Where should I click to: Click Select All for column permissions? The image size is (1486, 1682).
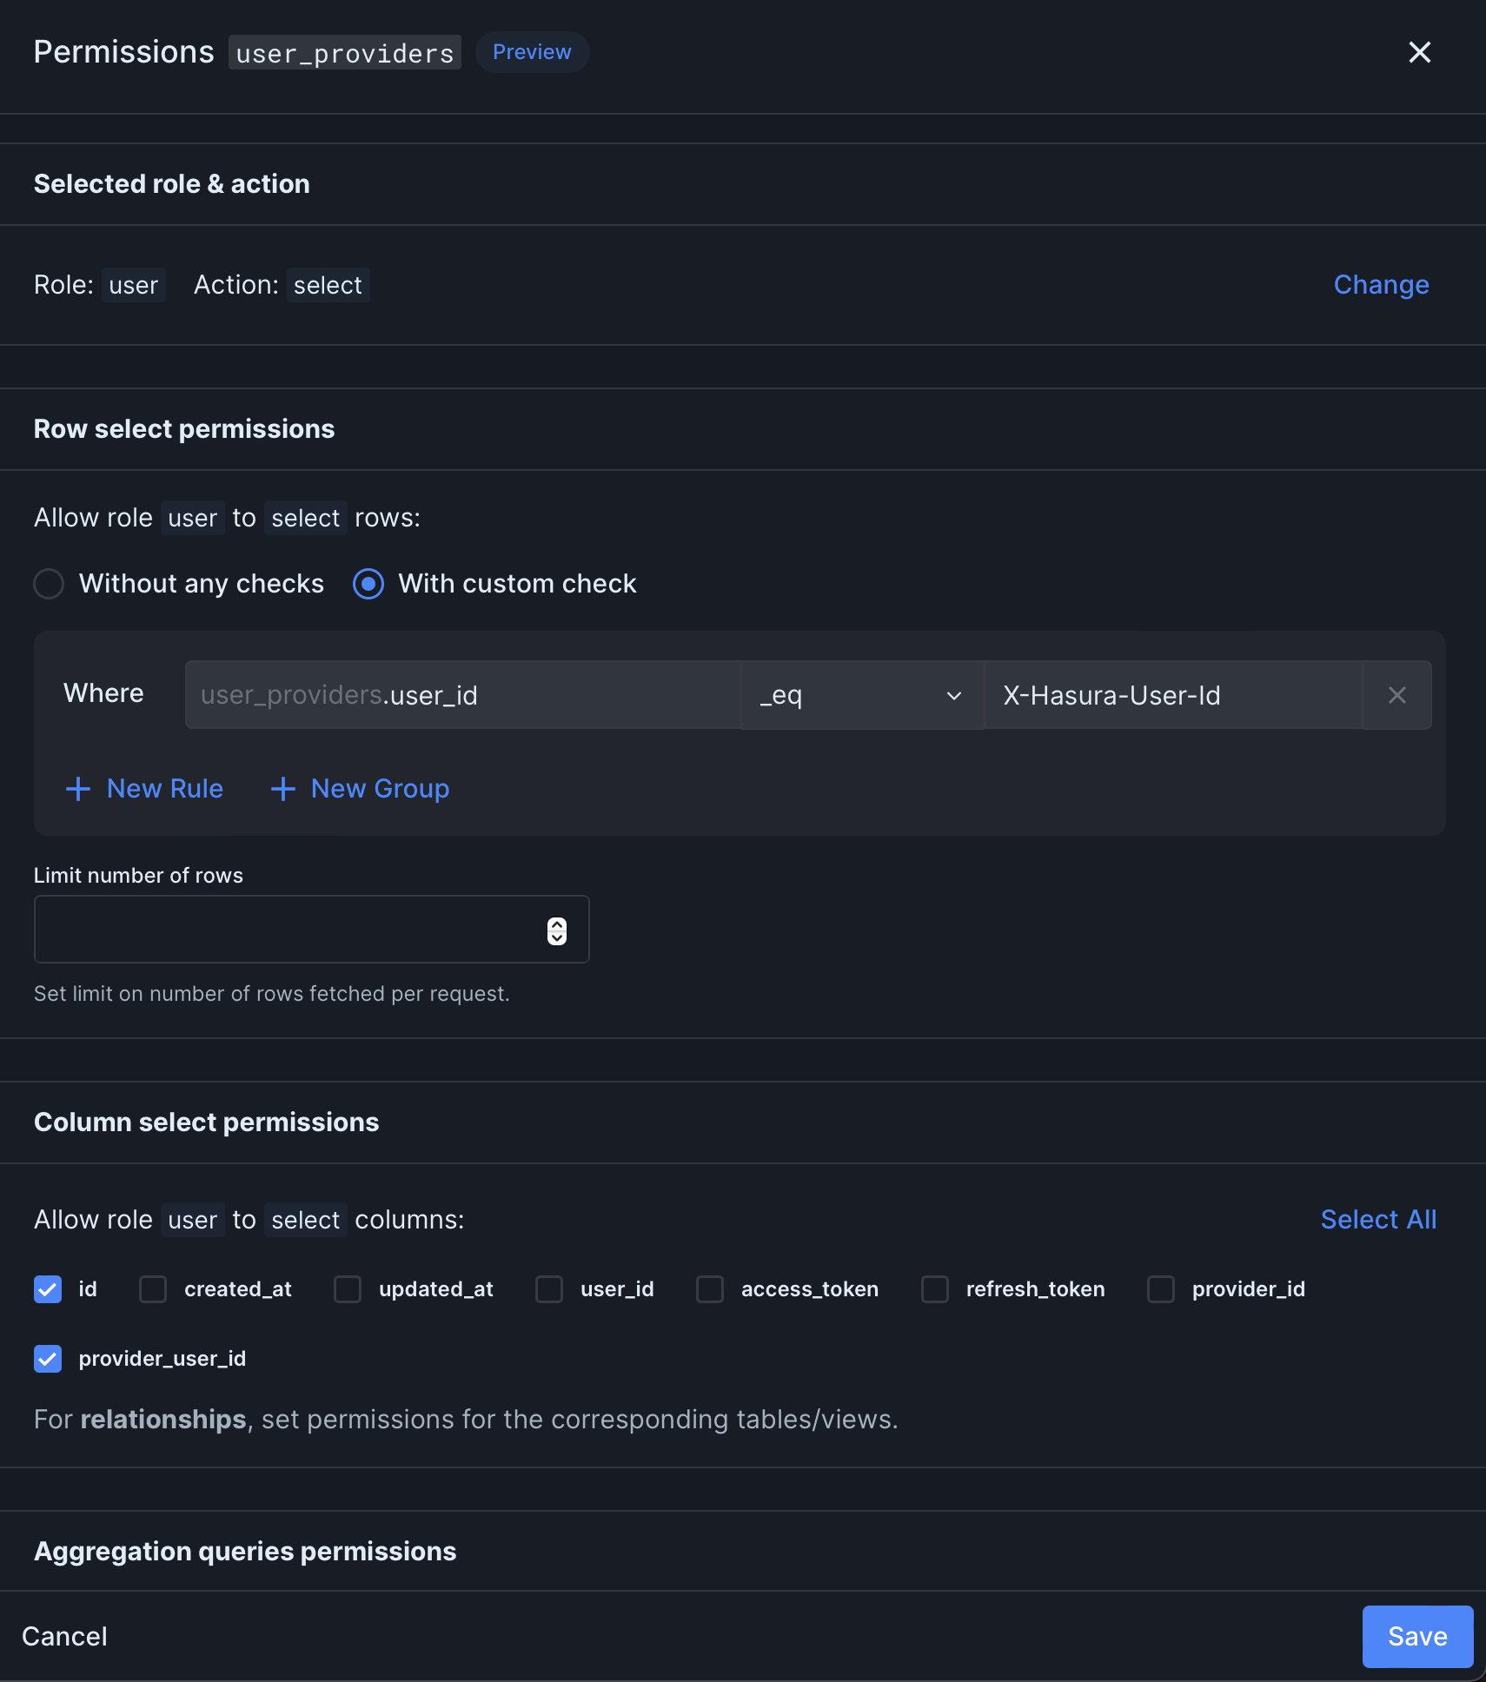1377,1219
